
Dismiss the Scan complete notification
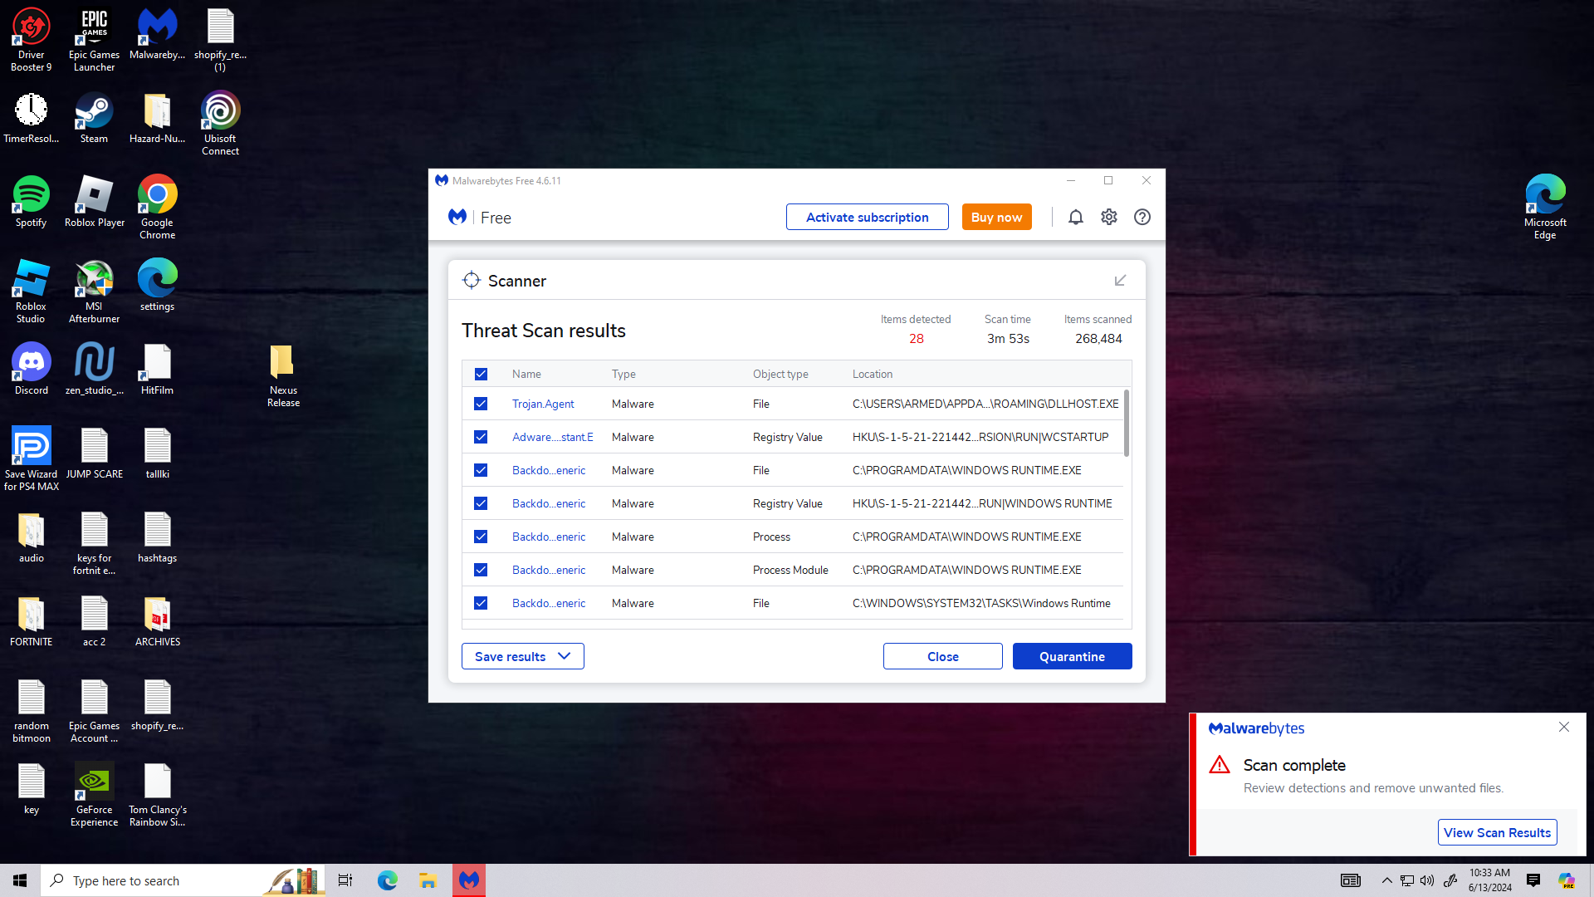coord(1564,727)
